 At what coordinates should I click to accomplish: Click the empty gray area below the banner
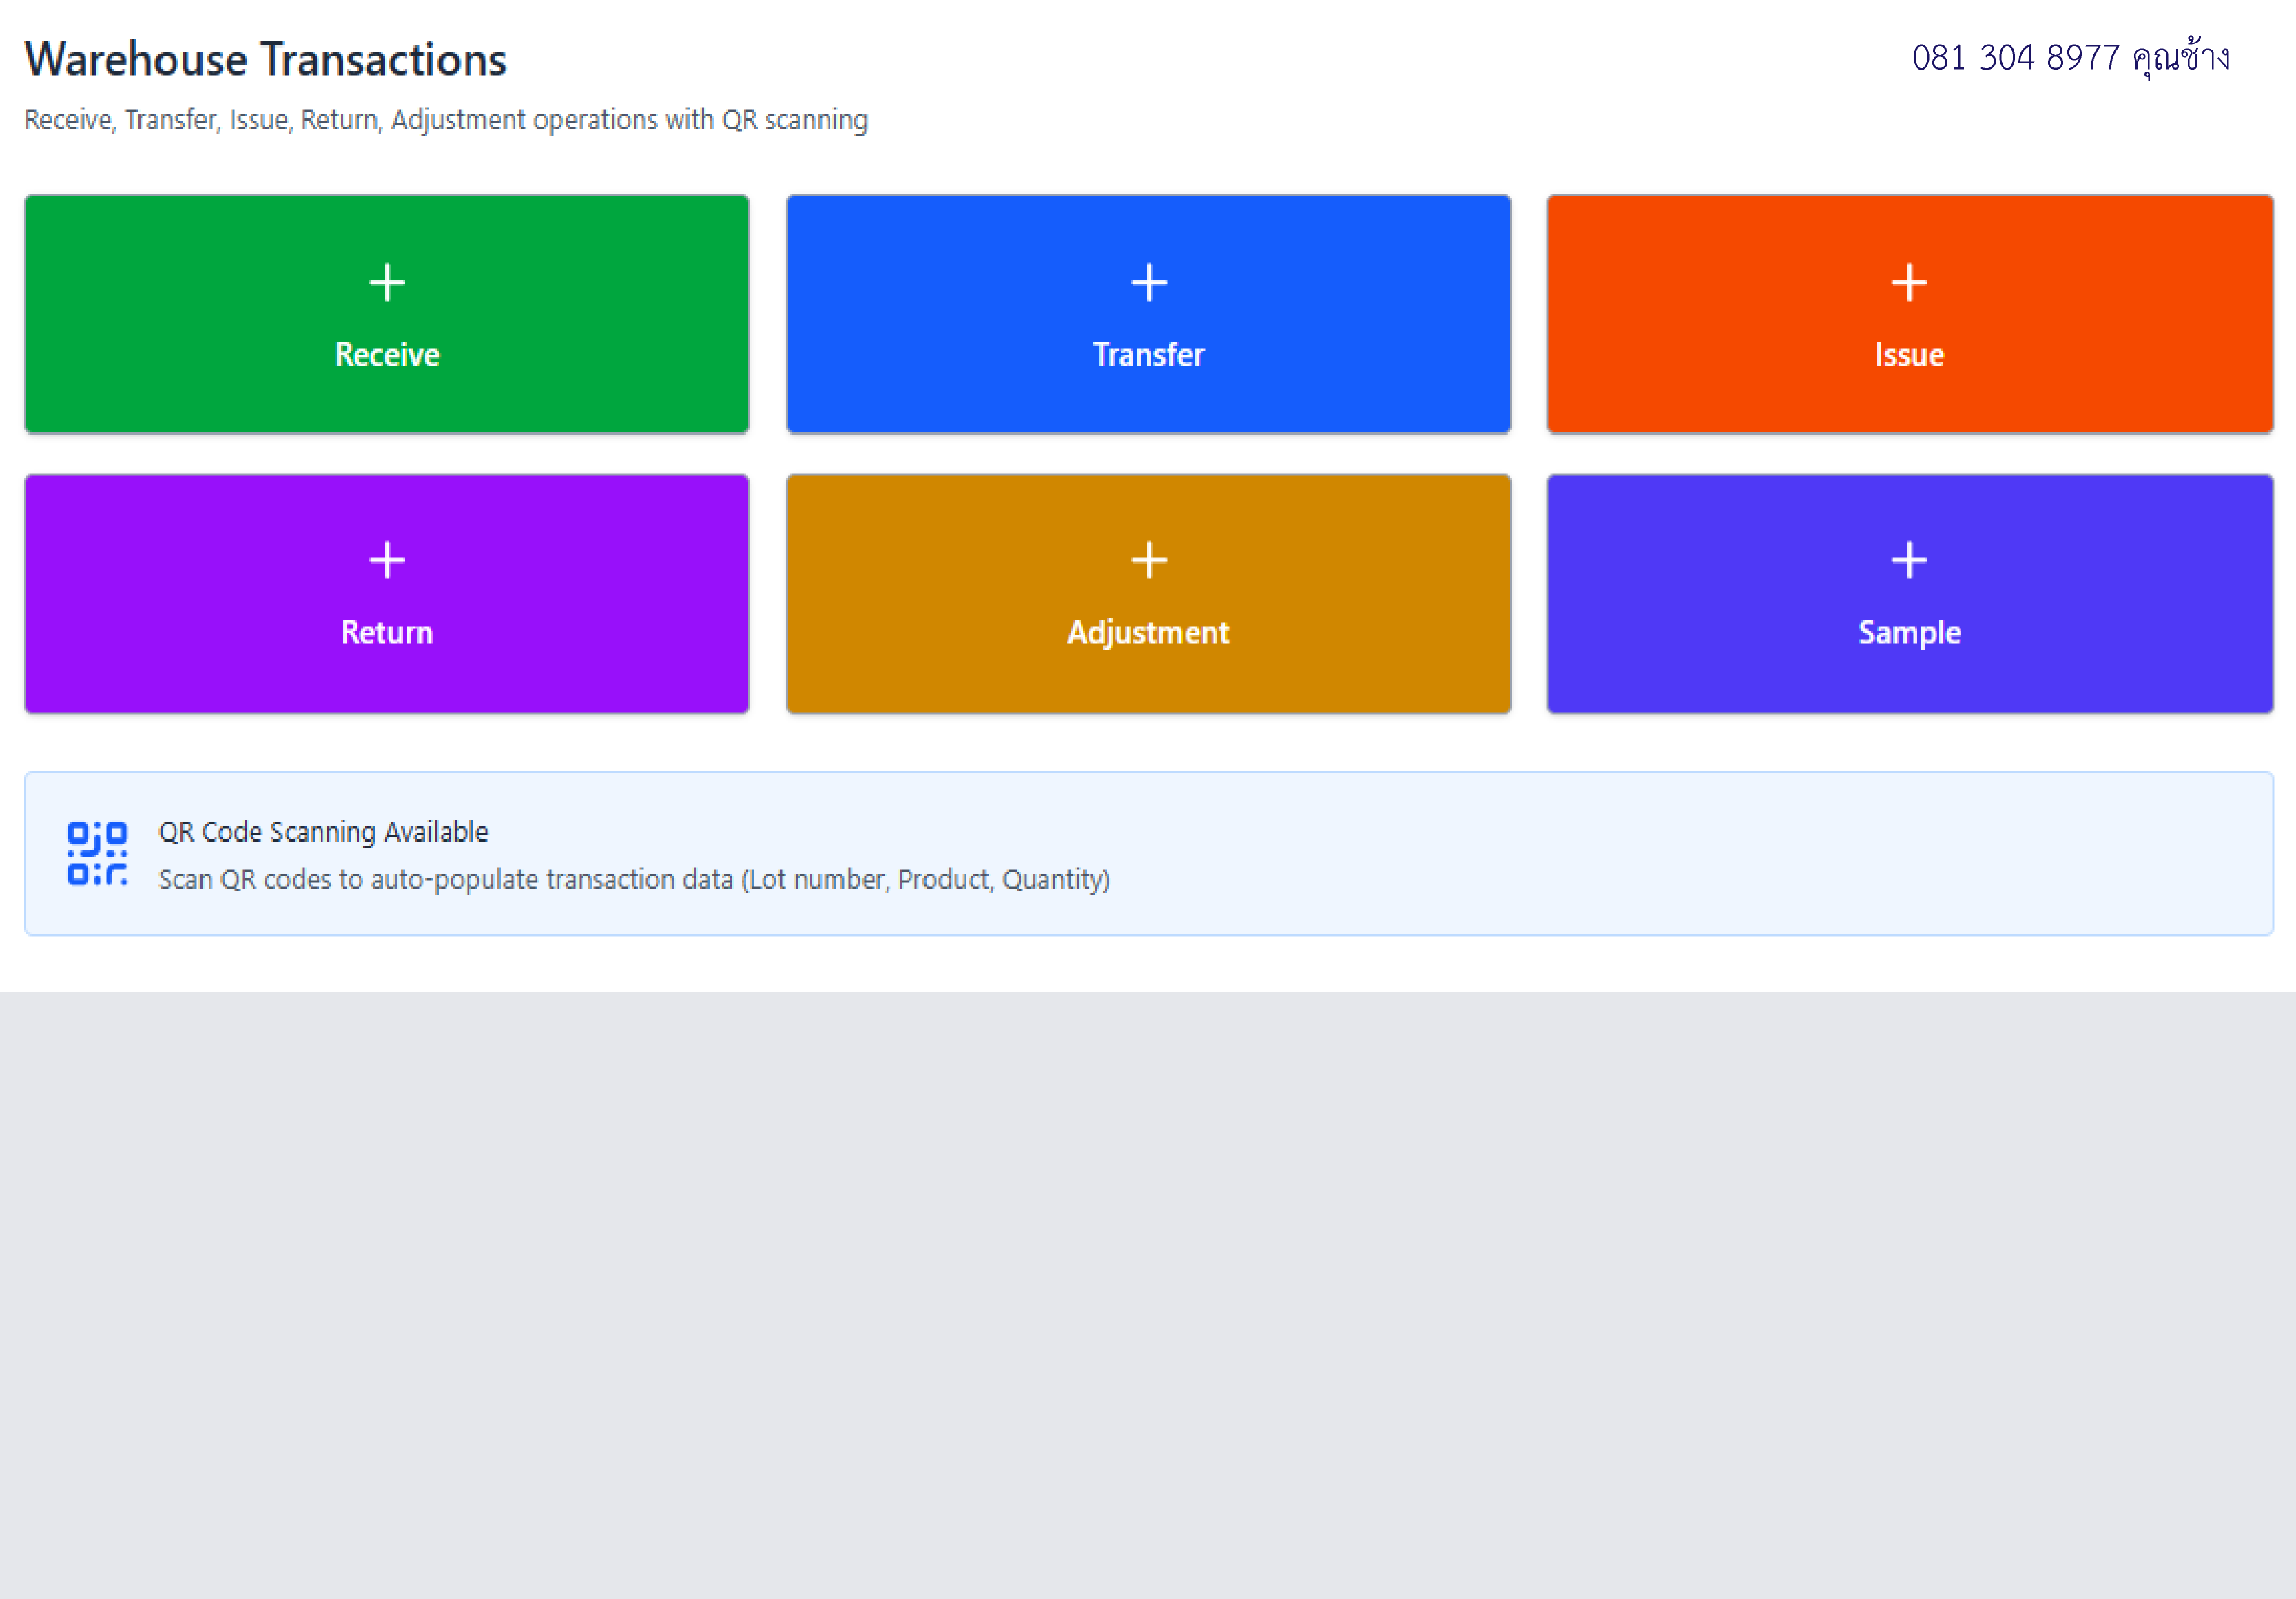pyautogui.click(x=1148, y=1295)
